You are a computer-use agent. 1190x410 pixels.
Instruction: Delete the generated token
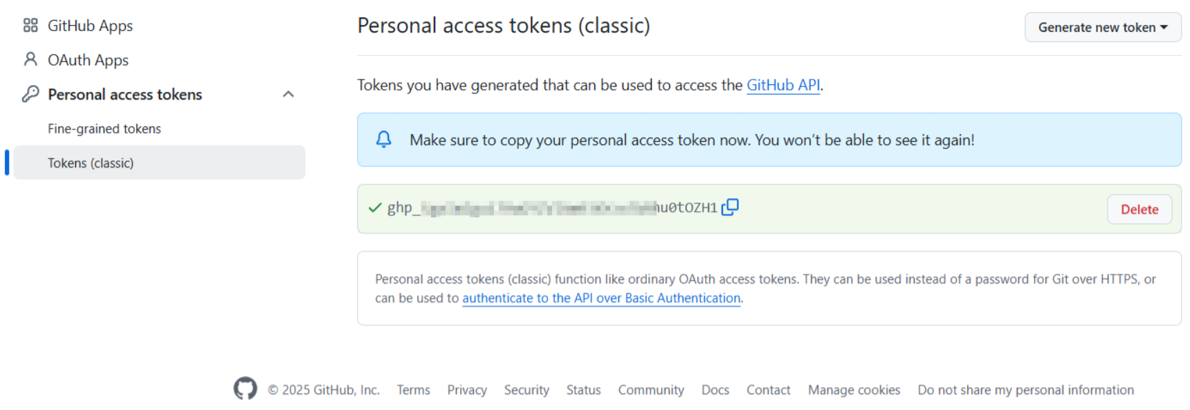pyautogui.click(x=1139, y=209)
